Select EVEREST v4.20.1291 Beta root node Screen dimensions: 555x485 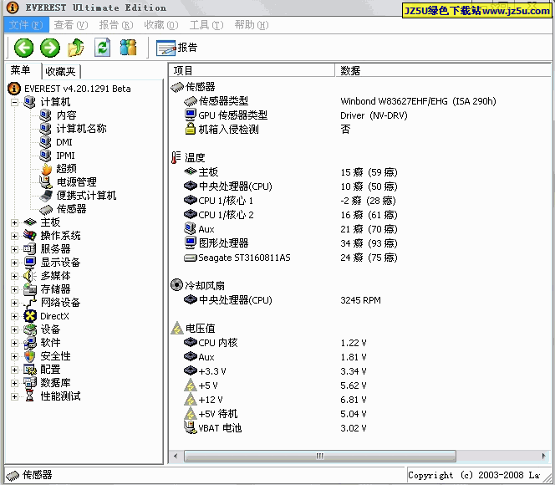[x=77, y=89]
